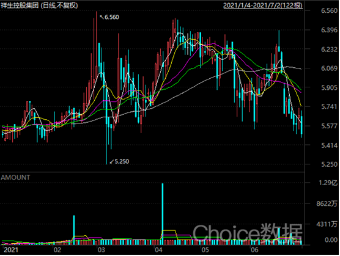
Task: Pick the 5.741 price axis label
Action: click(x=330, y=106)
